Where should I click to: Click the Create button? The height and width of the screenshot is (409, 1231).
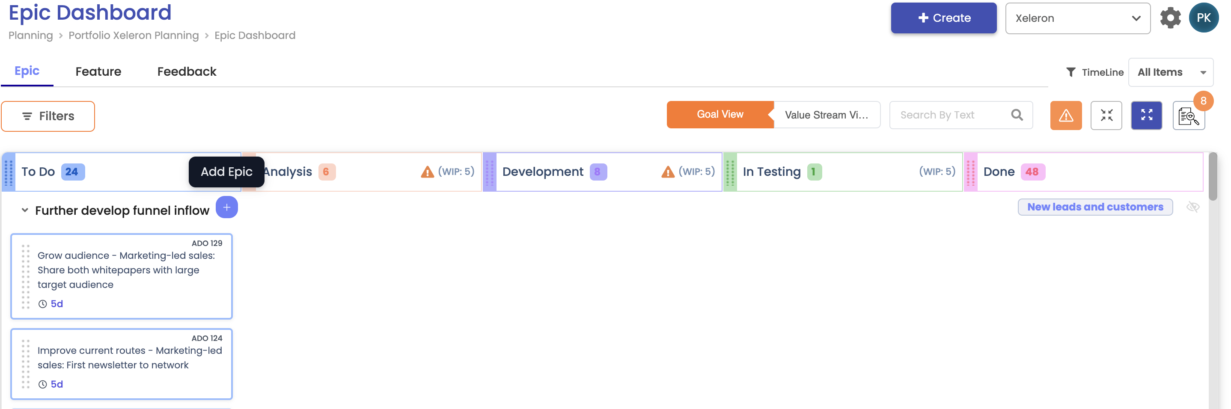[x=943, y=18]
